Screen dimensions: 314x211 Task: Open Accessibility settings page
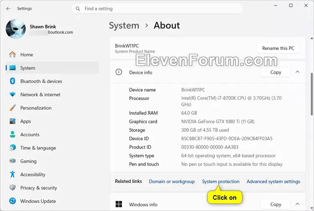click(52, 174)
